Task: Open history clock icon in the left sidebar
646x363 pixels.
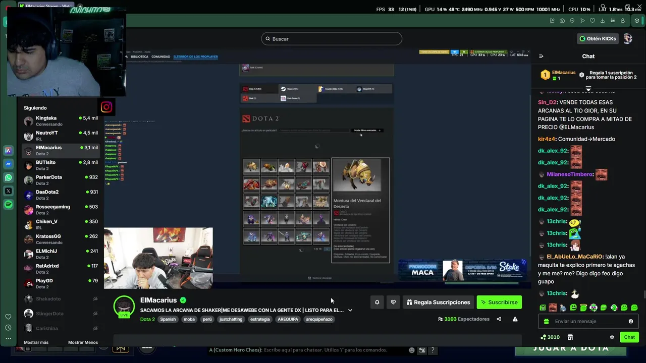Action: tap(8, 328)
